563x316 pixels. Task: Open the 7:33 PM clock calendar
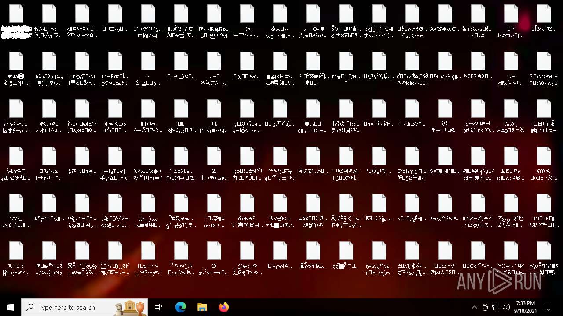(x=525, y=307)
